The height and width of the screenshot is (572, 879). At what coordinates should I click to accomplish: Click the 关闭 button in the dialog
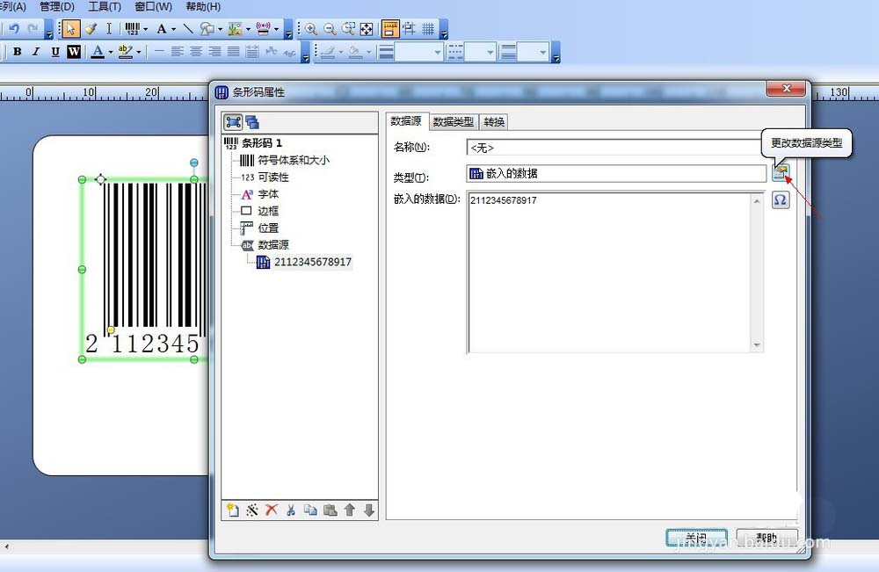(x=696, y=537)
